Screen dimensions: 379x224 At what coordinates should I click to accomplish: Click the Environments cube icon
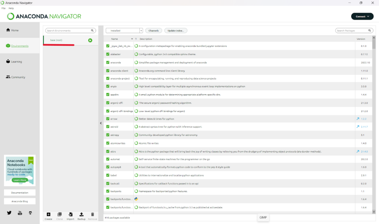[x=8, y=46]
